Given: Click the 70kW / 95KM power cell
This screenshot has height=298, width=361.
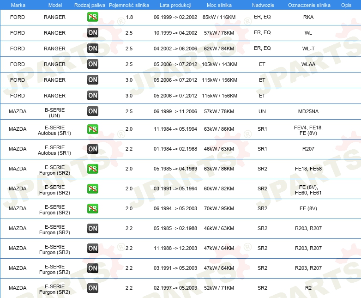Looking at the screenshot, I should [x=219, y=208].
